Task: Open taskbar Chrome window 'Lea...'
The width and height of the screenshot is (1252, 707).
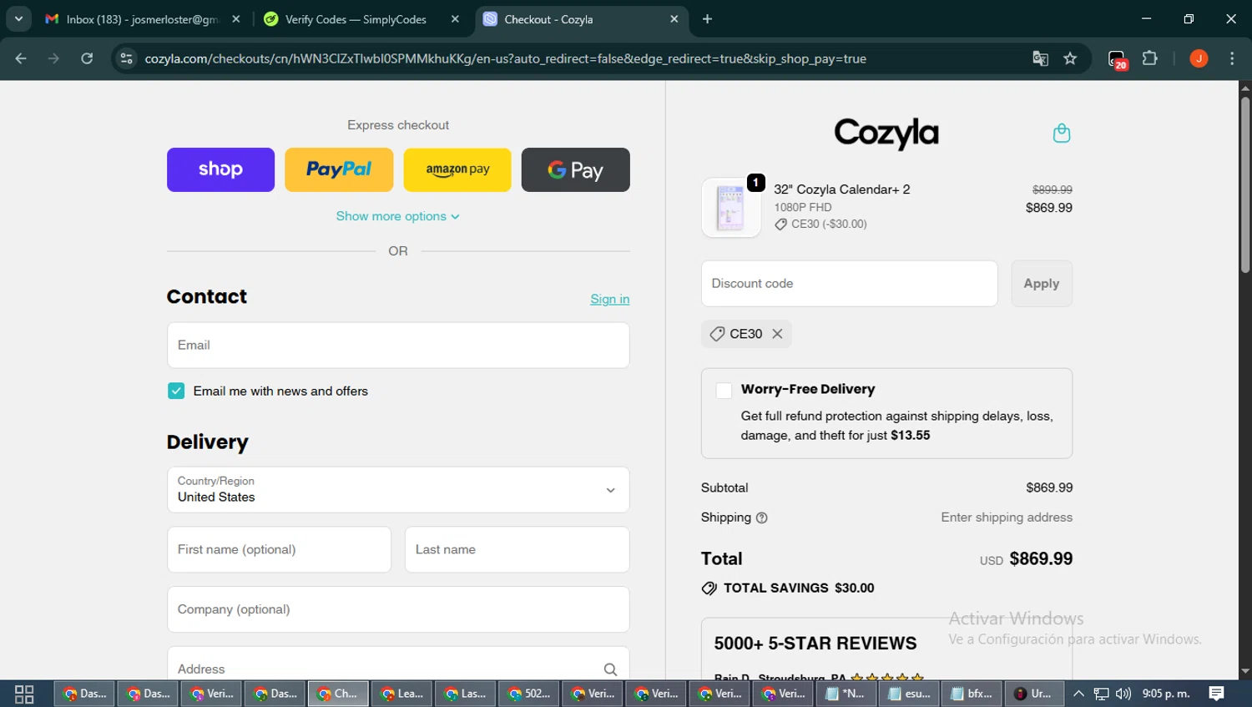Action: point(401,694)
